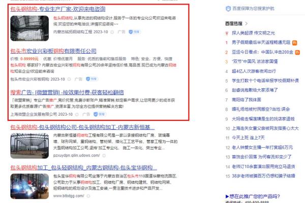Open hot search 婚礼场地被村民搬空?当地:误会
The image size is (305, 203).
[261, 109]
